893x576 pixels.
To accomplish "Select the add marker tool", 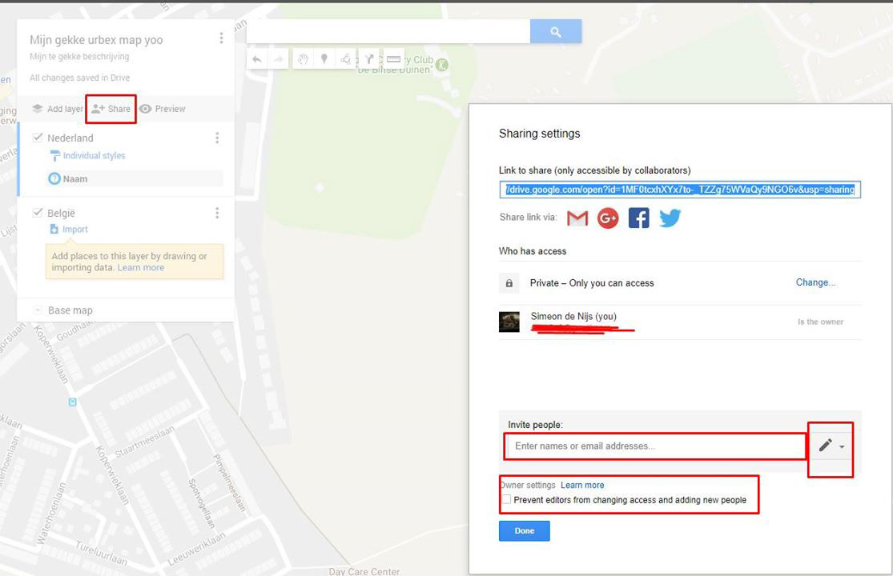I will (324, 58).
